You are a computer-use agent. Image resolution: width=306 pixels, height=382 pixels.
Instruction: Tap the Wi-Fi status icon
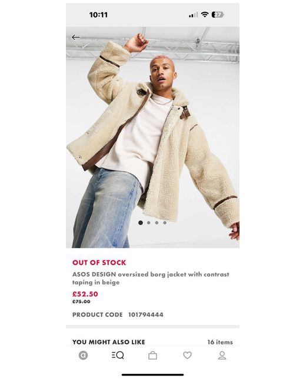click(x=205, y=15)
